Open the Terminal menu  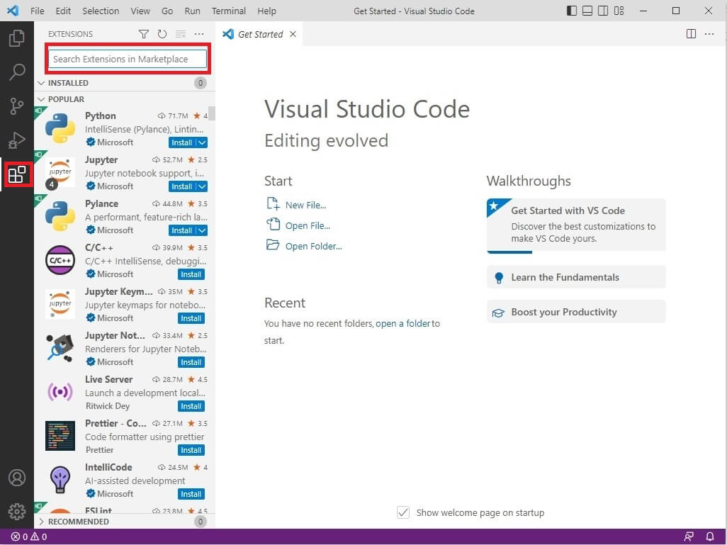point(228,11)
